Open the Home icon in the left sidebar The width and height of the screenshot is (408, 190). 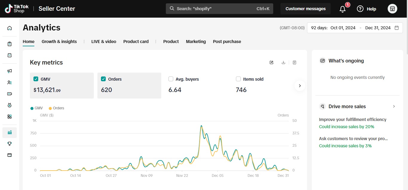click(x=10, y=28)
